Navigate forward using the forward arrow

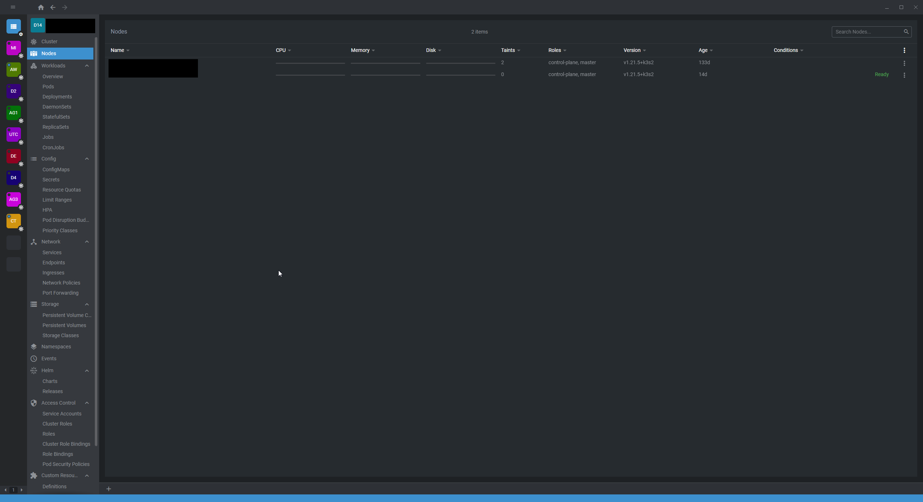tap(64, 7)
